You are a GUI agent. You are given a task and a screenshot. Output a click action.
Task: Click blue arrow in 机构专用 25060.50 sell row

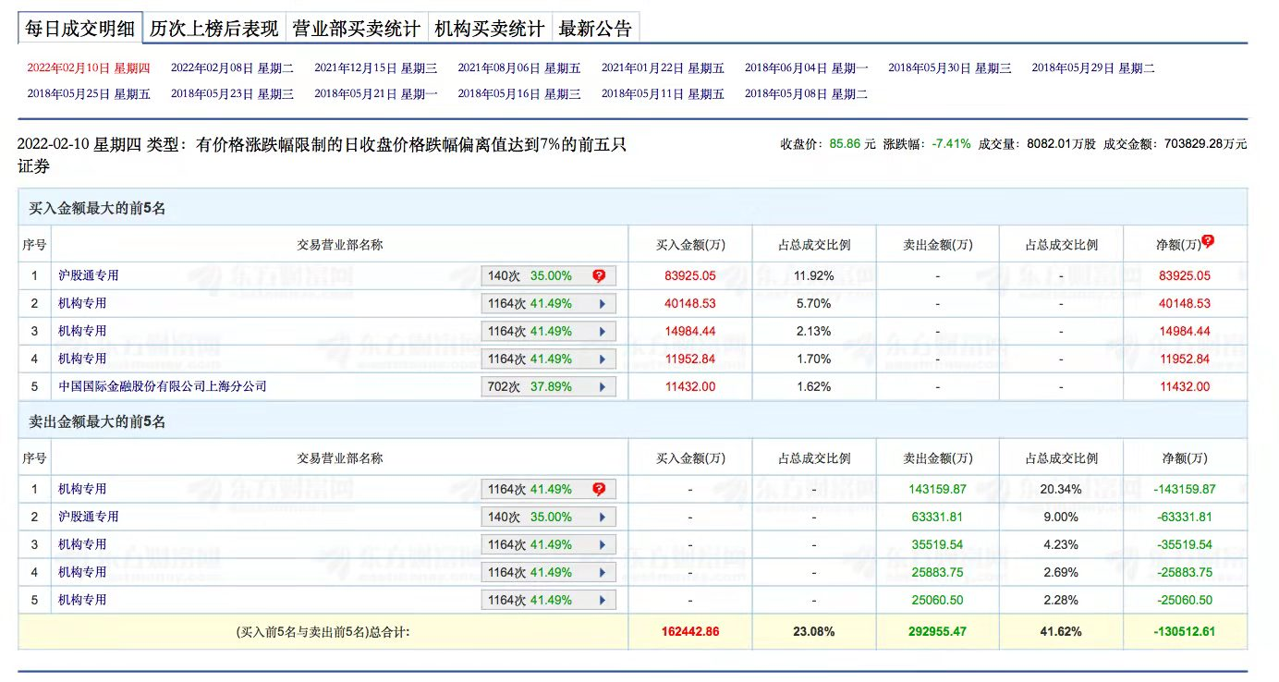coord(603,600)
